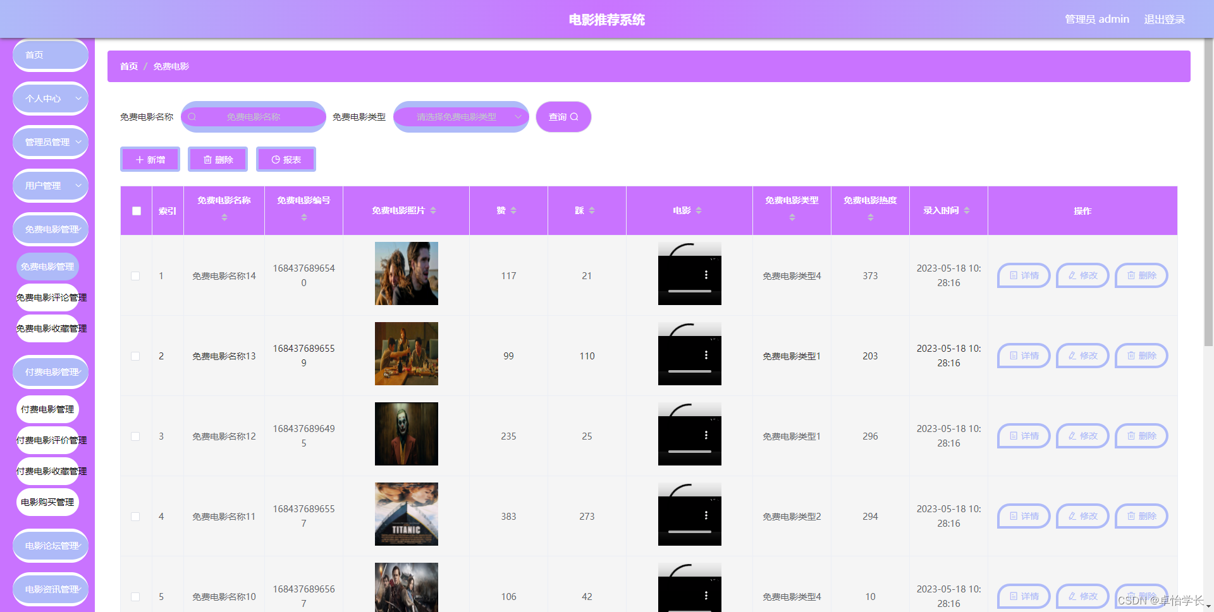This screenshot has height=612, width=1214.
Task: Click 修改 for 免费电影名称14
Action: point(1082,275)
